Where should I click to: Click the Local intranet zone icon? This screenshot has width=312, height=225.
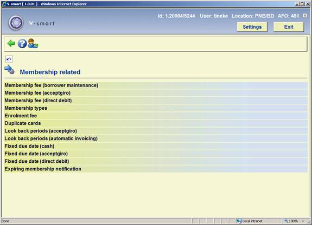pyautogui.click(x=239, y=221)
